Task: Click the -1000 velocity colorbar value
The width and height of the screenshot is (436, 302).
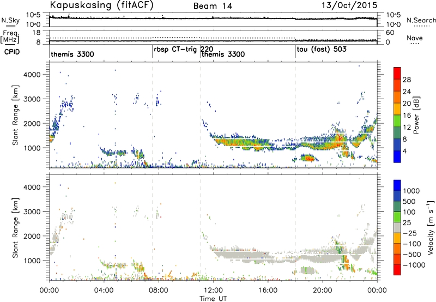Action: click(414, 265)
